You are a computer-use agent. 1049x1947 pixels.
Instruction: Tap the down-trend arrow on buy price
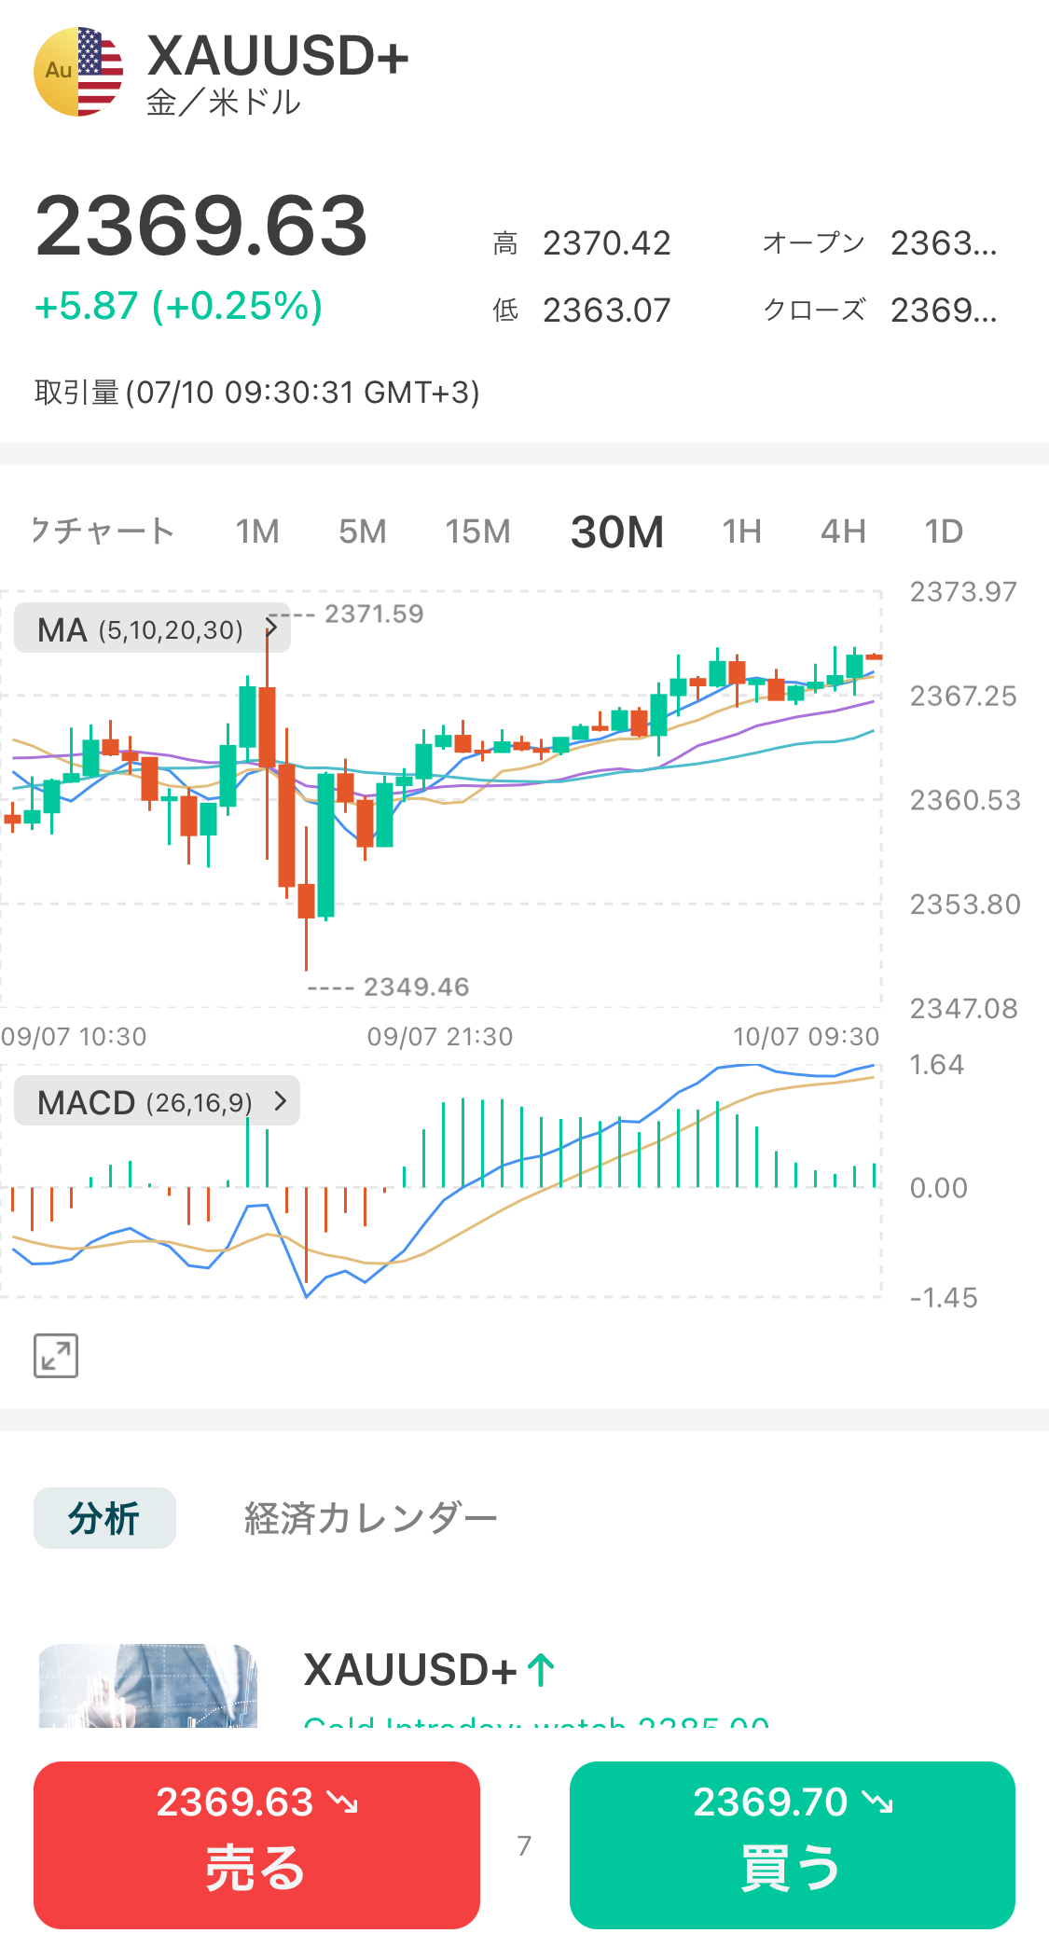[x=877, y=1802]
